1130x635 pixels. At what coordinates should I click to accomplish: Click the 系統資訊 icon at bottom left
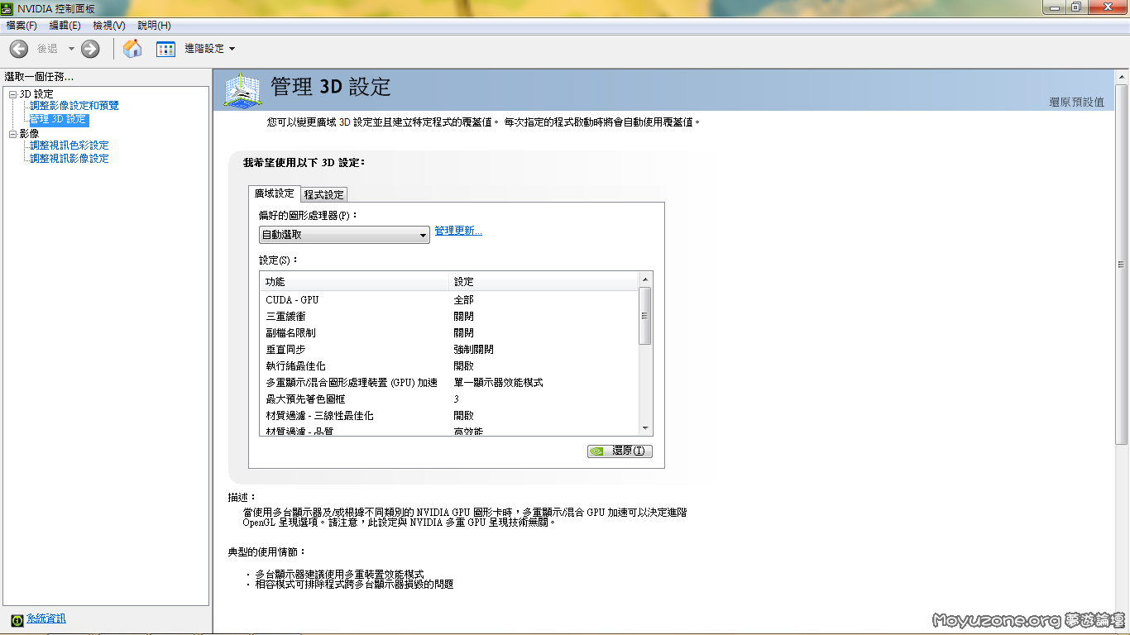[x=17, y=619]
